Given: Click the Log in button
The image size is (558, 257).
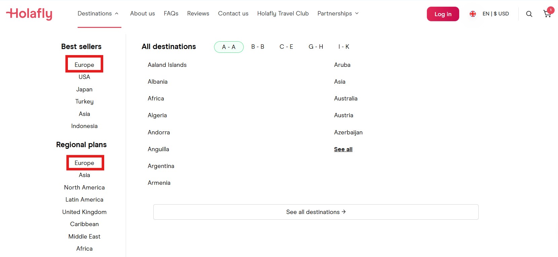Looking at the screenshot, I should point(443,14).
